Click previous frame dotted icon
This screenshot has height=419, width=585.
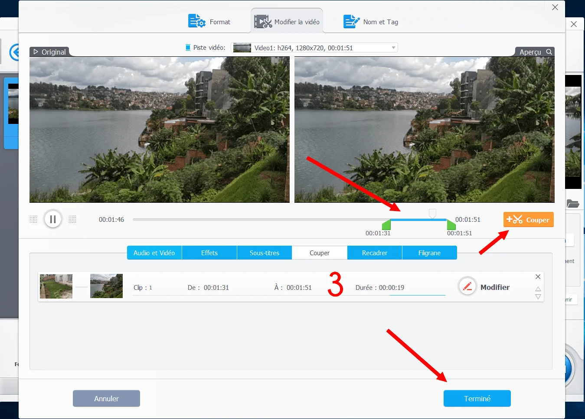point(33,219)
